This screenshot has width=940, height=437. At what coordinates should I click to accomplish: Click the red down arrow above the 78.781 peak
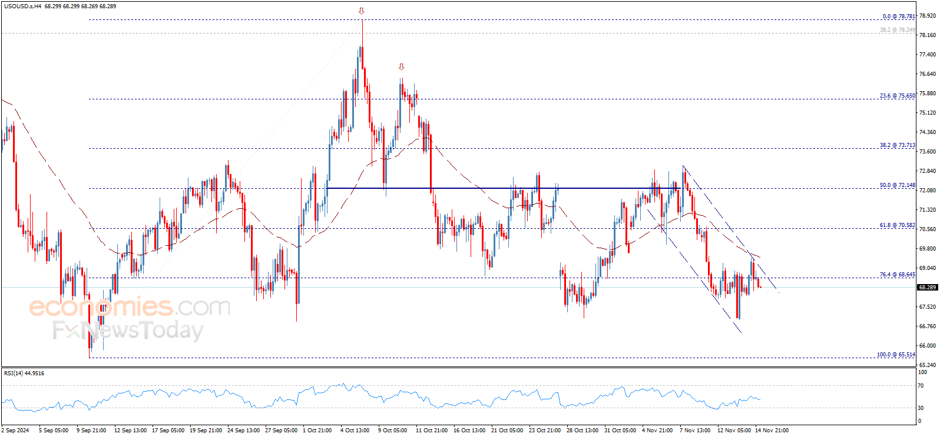click(362, 11)
